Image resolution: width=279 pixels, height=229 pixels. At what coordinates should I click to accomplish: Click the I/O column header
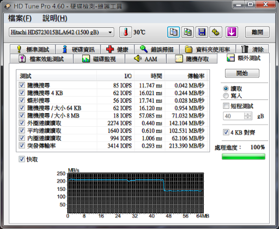point(116,76)
